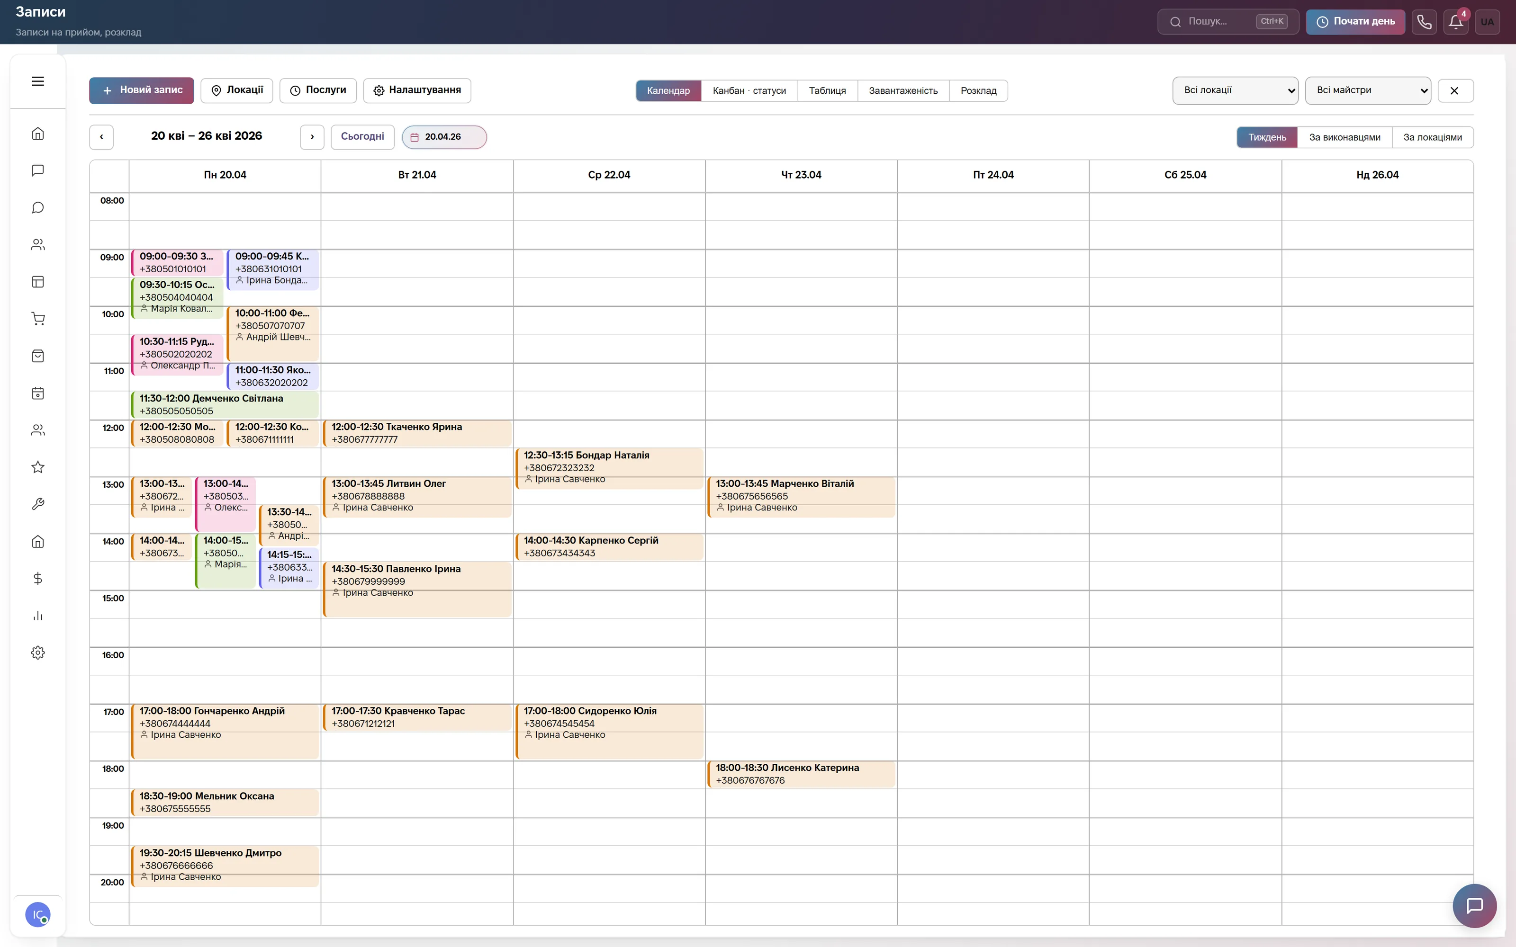Click the Налаштування button
This screenshot has height=947, width=1516.
click(417, 90)
